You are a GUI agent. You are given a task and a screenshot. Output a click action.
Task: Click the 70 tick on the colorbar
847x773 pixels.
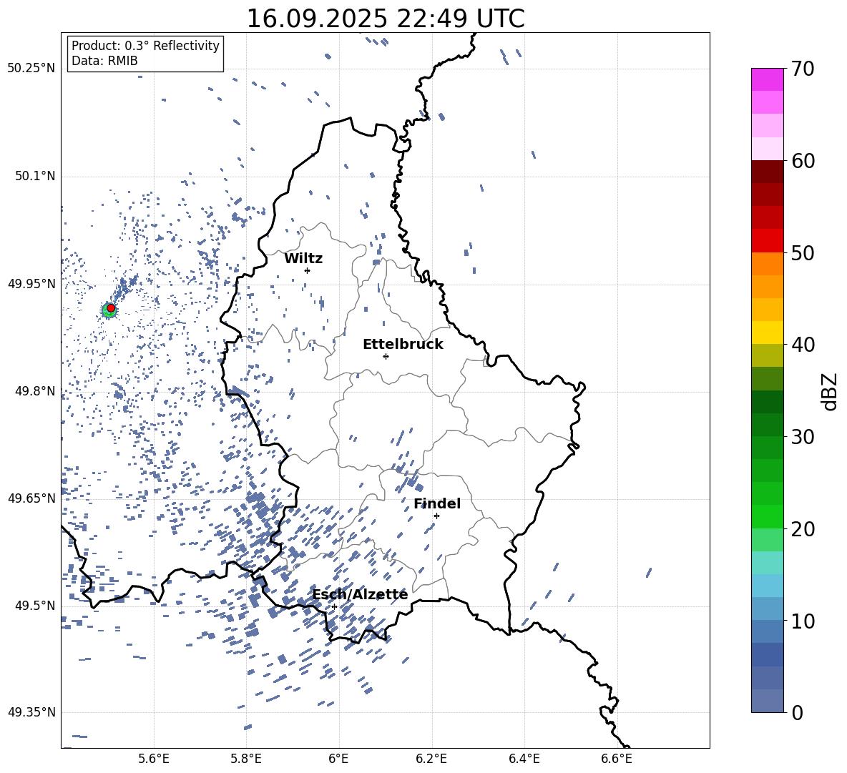click(x=803, y=69)
